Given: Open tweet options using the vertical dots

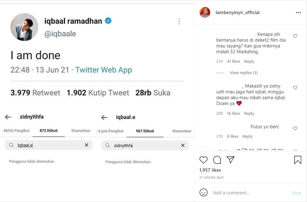Looking at the screenshot, I should click(x=179, y=21).
